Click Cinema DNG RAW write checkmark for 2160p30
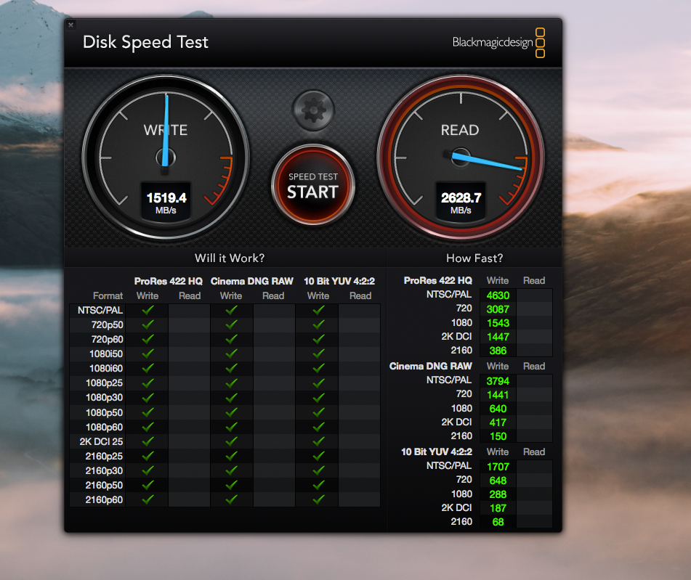This screenshot has height=580, width=691. (x=231, y=470)
